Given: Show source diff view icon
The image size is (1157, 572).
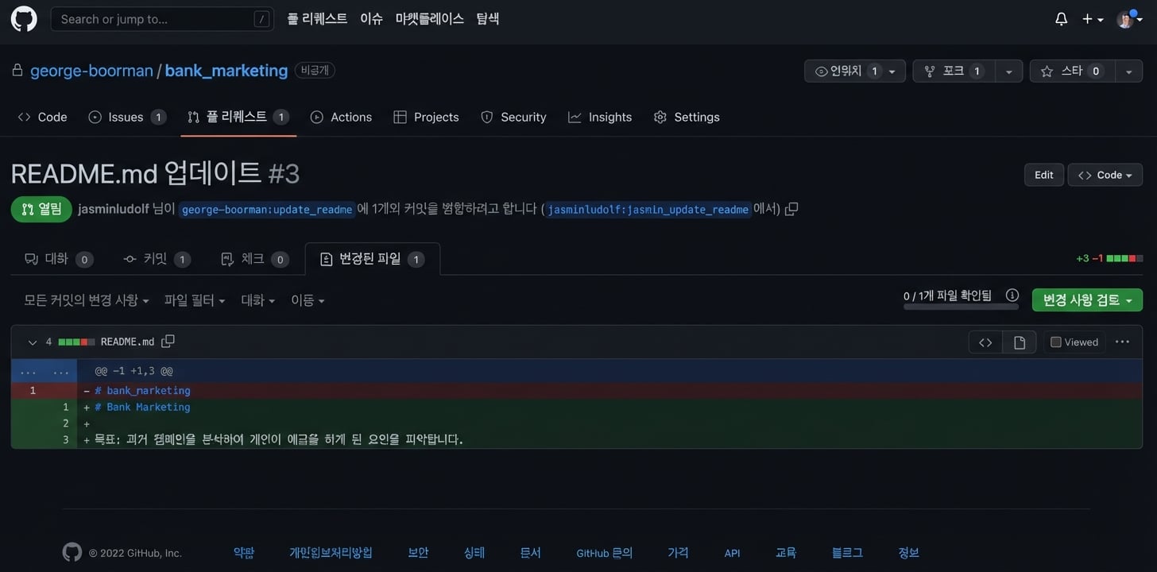Looking at the screenshot, I should 985,342.
